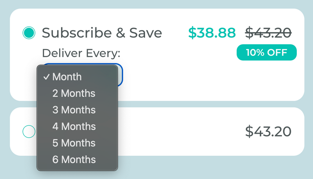313x179 pixels.
Task: Set delivery to every 5 Months
Action: coord(74,143)
